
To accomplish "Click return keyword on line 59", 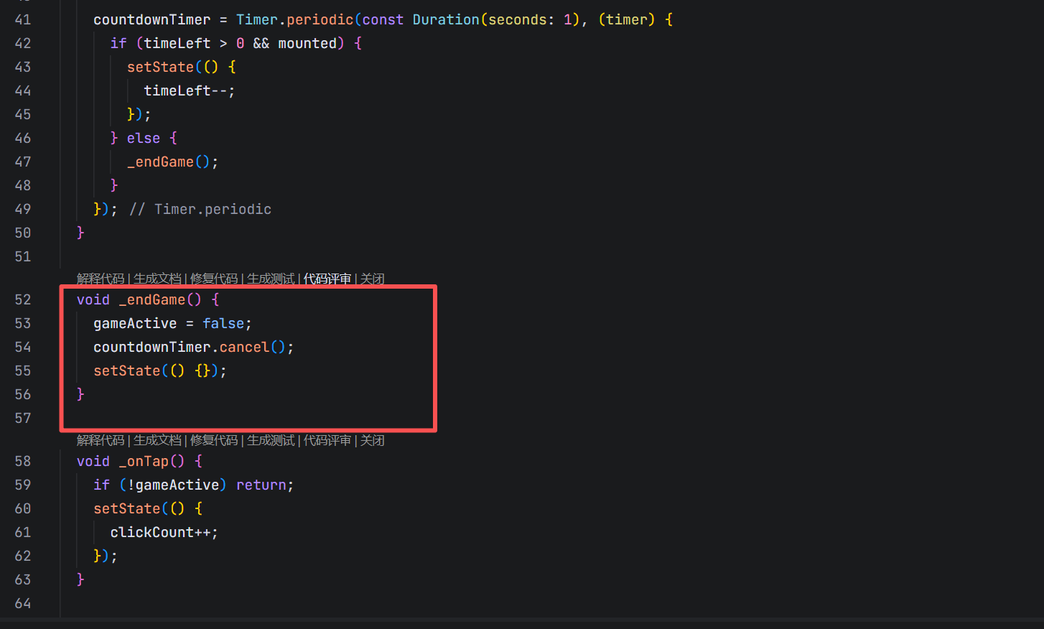I will (261, 485).
